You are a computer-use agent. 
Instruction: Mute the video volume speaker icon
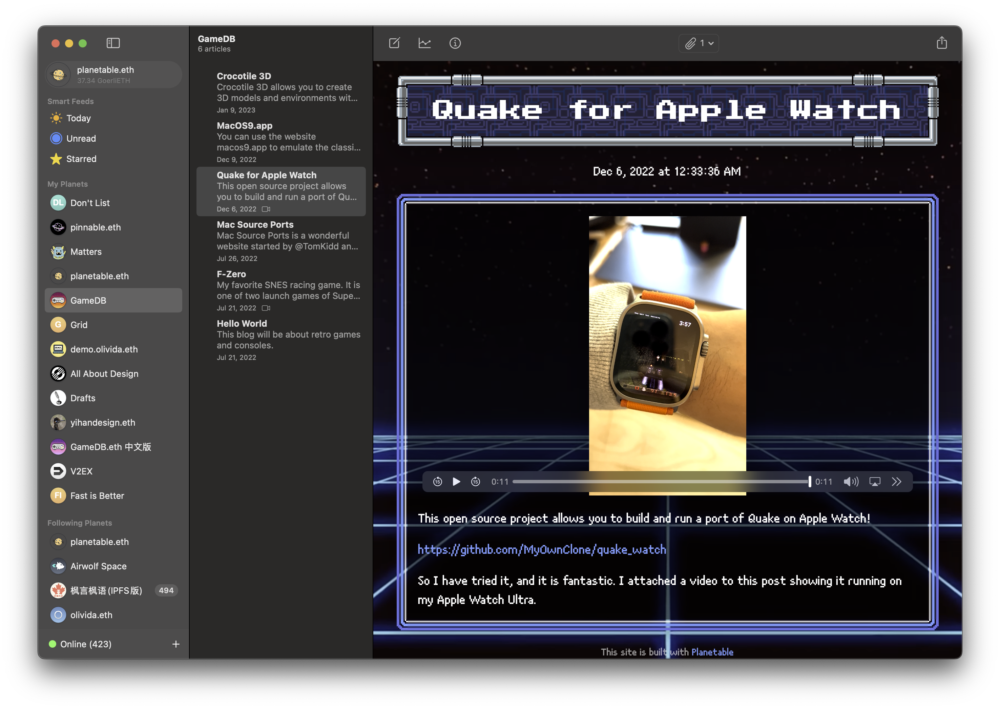(851, 482)
